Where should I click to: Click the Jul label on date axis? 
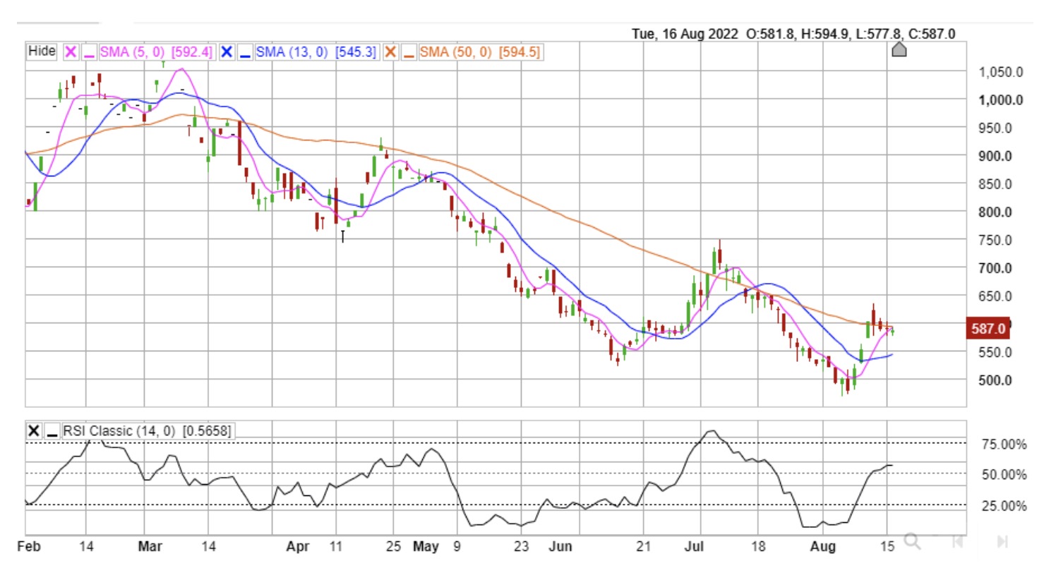click(694, 546)
